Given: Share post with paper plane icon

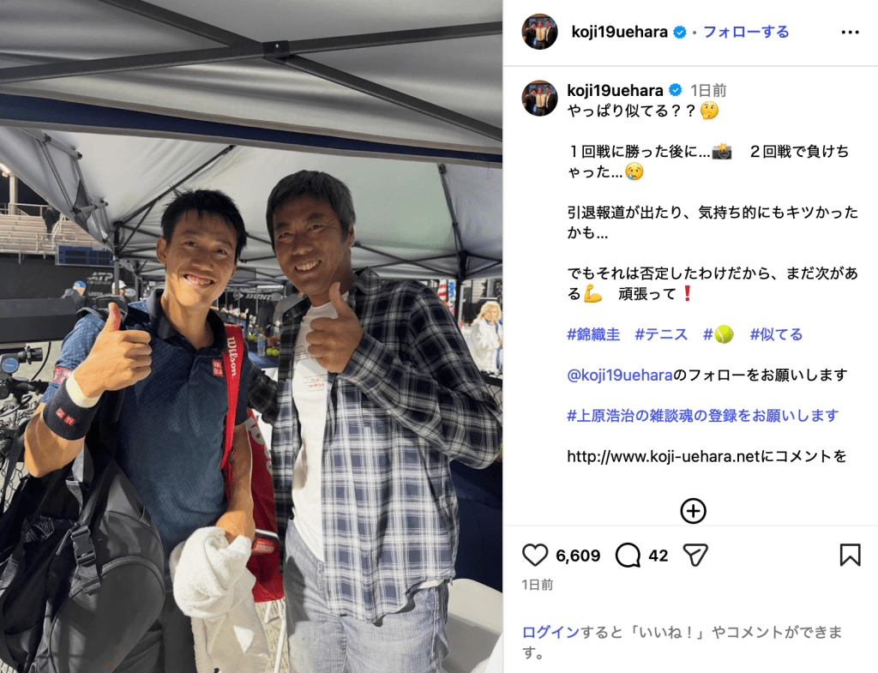Looking at the screenshot, I should [x=695, y=555].
